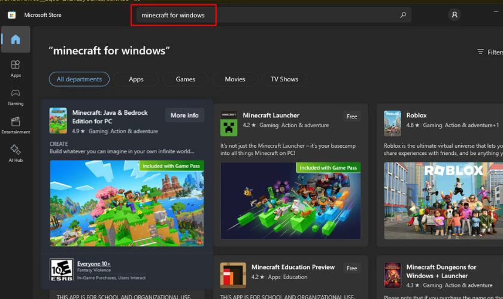This screenshot has width=503, height=299.
Task: Go to Home in the sidebar
Action: (16, 39)
